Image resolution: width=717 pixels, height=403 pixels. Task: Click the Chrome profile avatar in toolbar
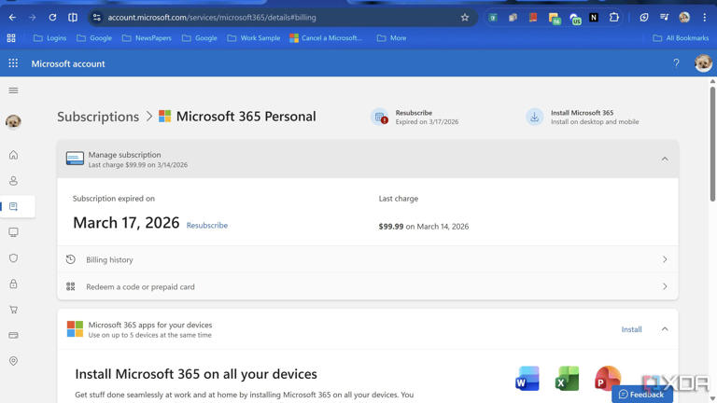(x=684, y=18)
